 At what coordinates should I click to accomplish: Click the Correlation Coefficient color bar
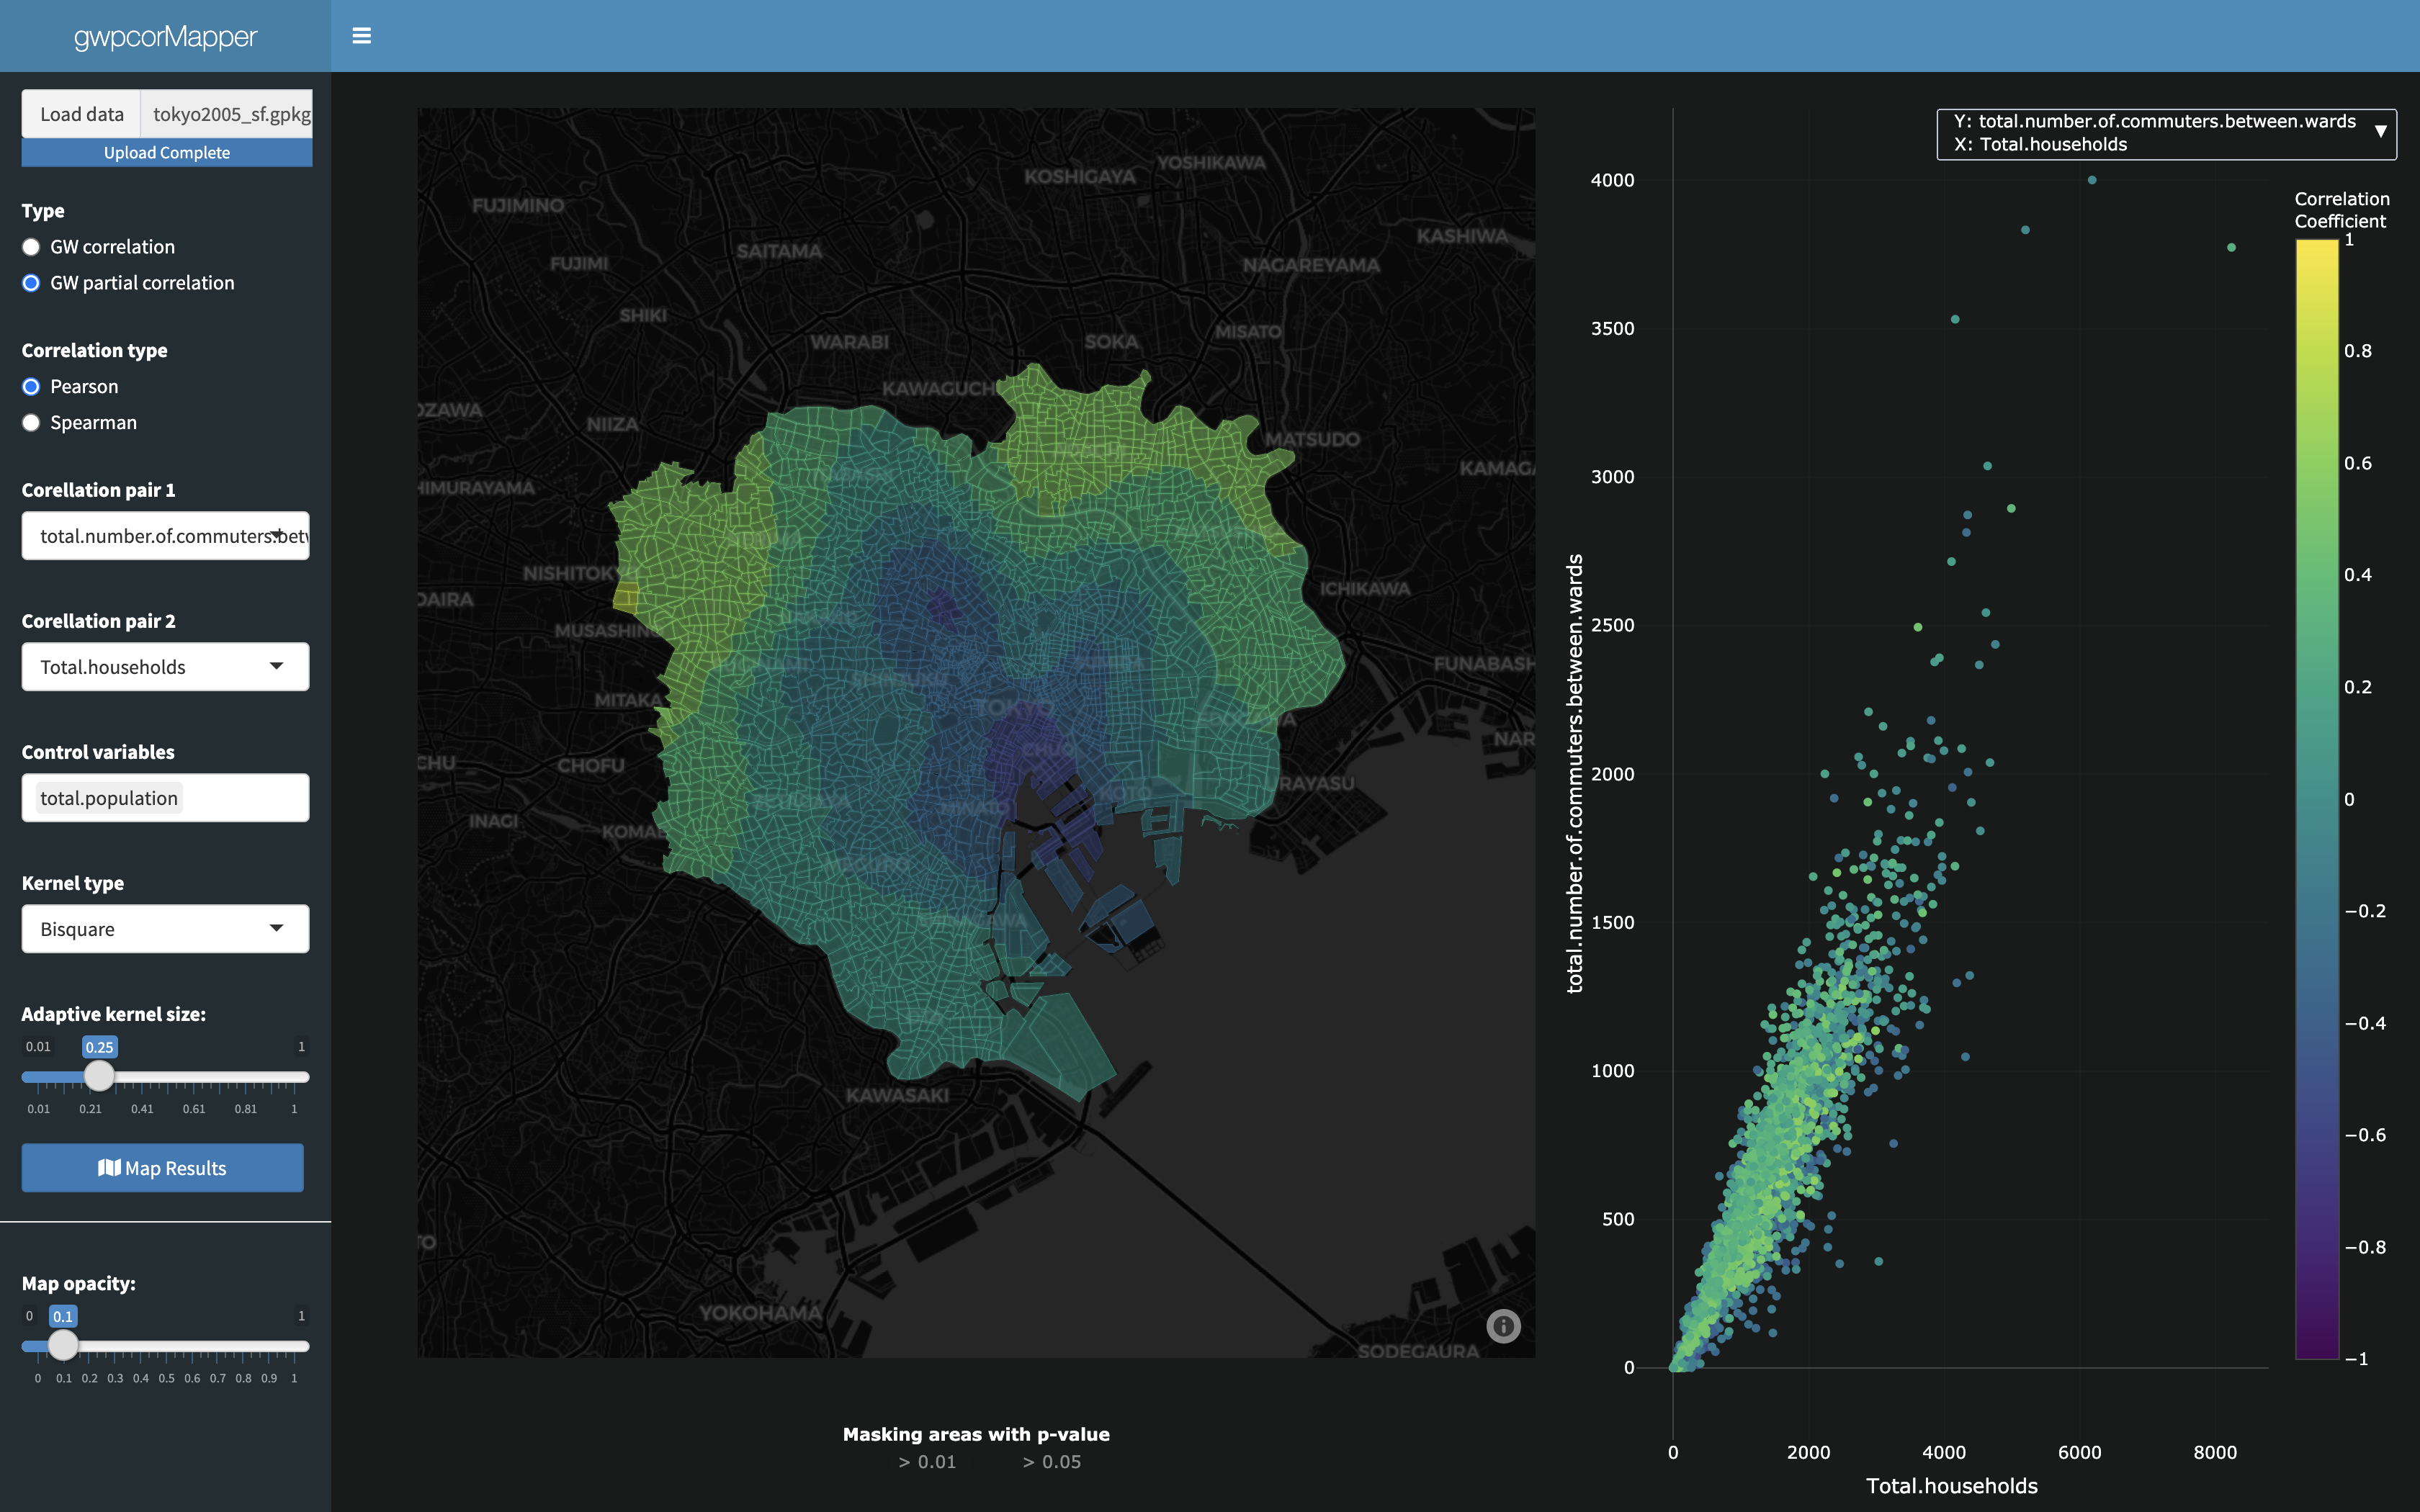(x=2316, y=799)
